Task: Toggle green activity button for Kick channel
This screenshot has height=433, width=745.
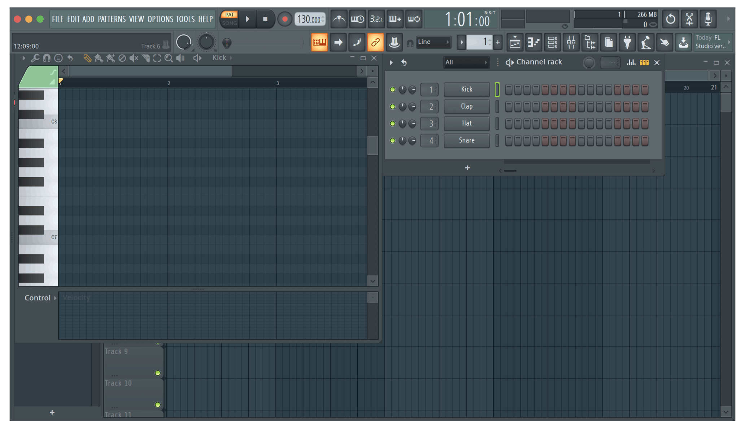Action: [x=392, y=89]
